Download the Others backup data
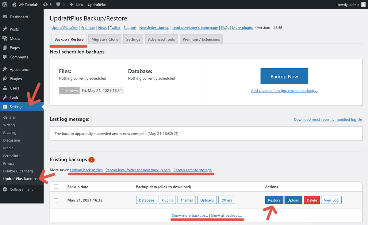 click(x=227, y=200)
